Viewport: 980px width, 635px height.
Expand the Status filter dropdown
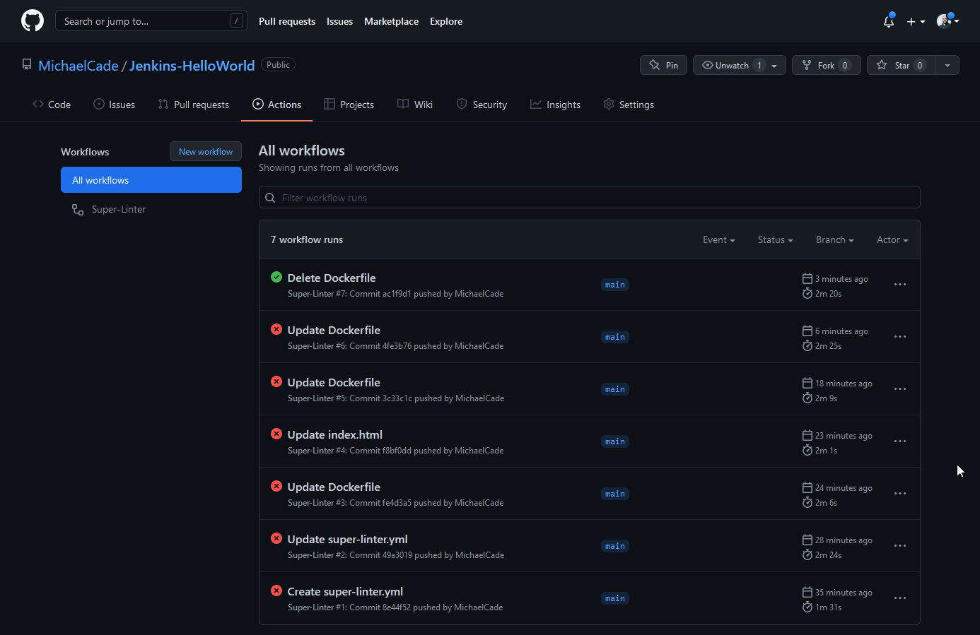click(775, 240)
